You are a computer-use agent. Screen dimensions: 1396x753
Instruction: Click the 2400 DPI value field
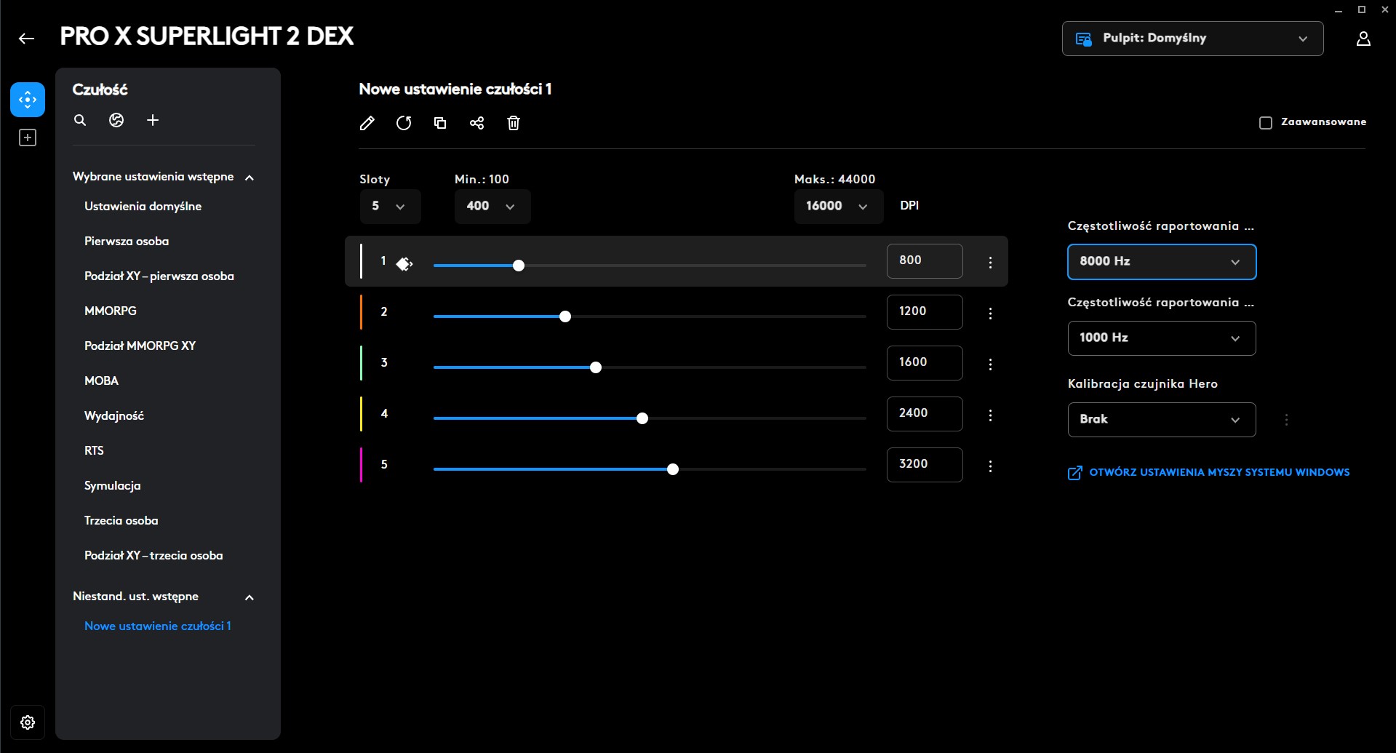coord(925,414)
